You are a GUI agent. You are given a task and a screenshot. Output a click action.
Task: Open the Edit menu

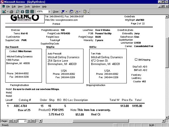pos(14,7)
